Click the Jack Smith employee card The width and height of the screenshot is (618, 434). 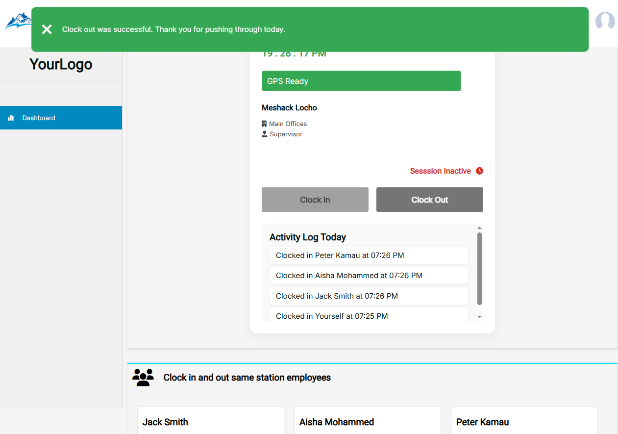(x=210, y=422)
